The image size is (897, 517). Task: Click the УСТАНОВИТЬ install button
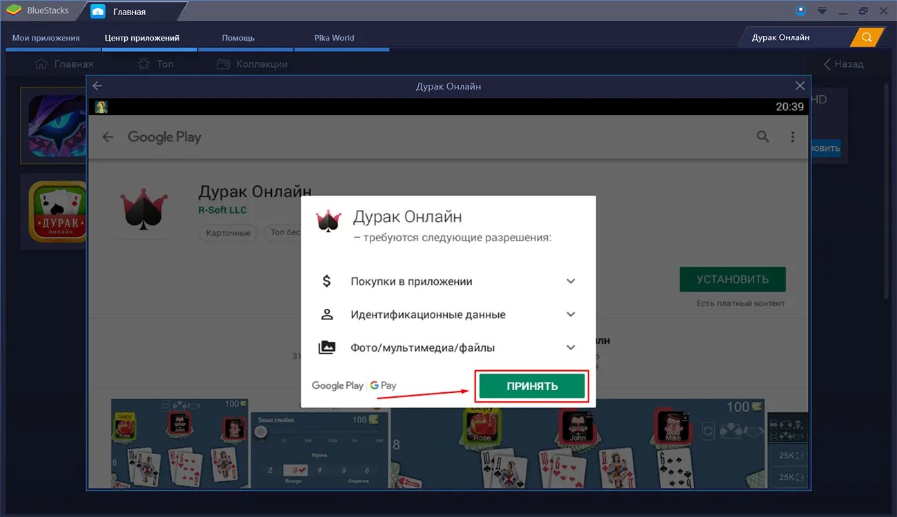click(732, 279)
